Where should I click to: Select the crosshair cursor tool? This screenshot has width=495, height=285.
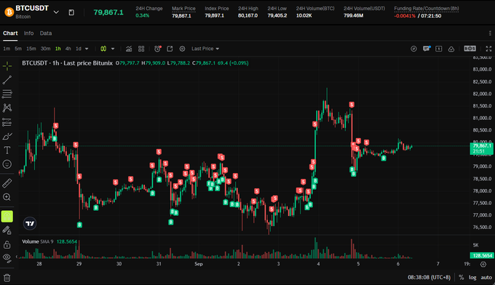7,66
